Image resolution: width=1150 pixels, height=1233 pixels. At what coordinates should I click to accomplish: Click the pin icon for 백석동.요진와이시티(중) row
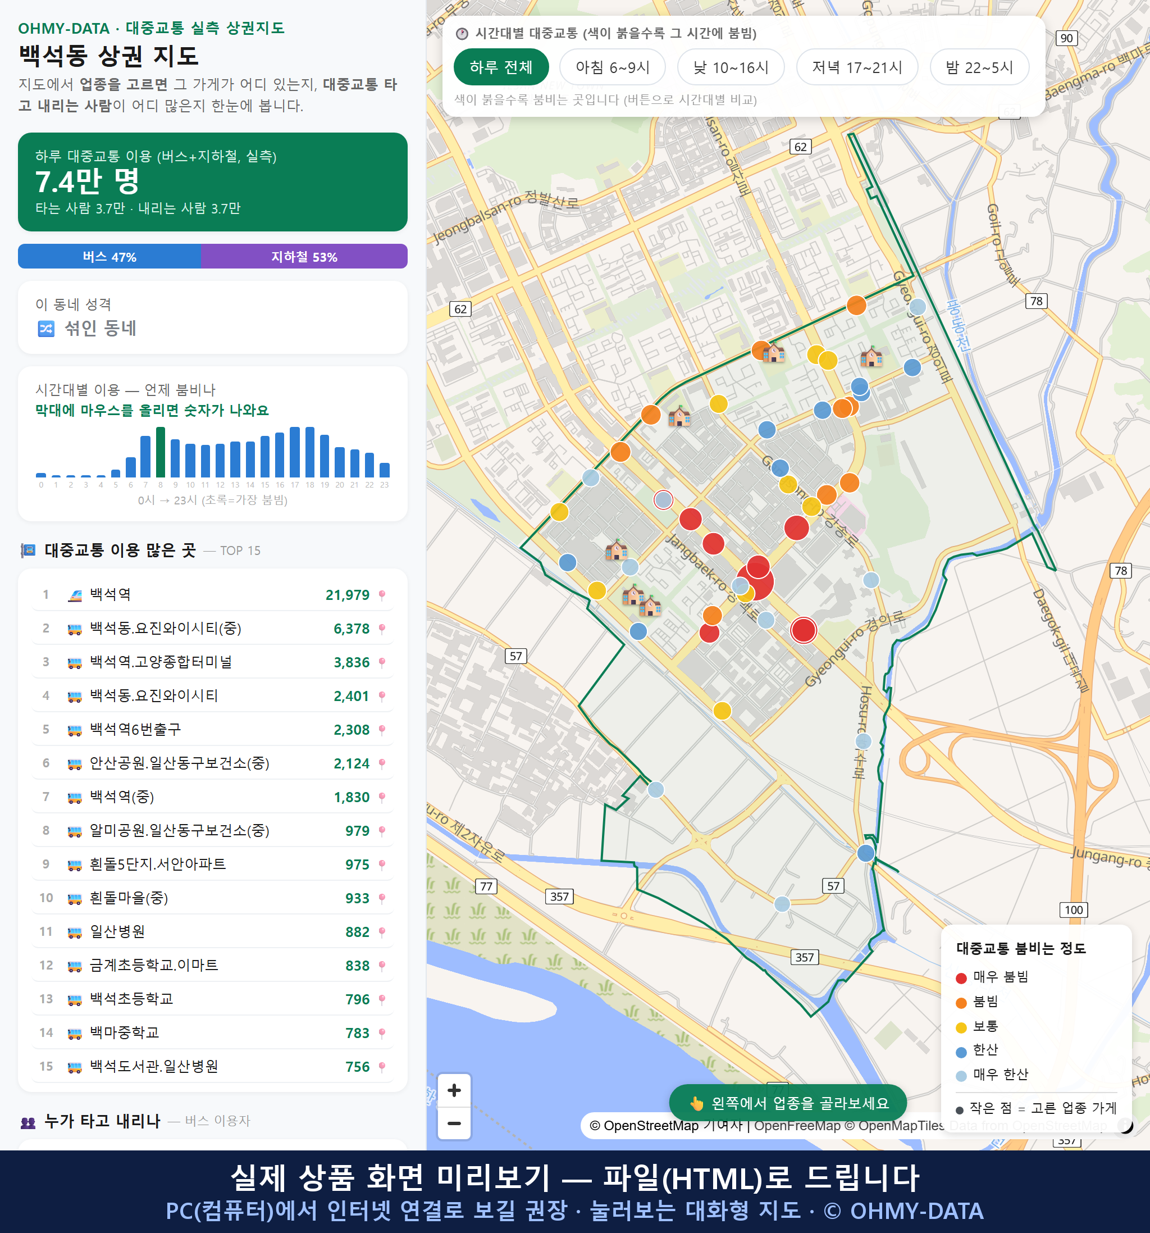(x=382, y=629)
